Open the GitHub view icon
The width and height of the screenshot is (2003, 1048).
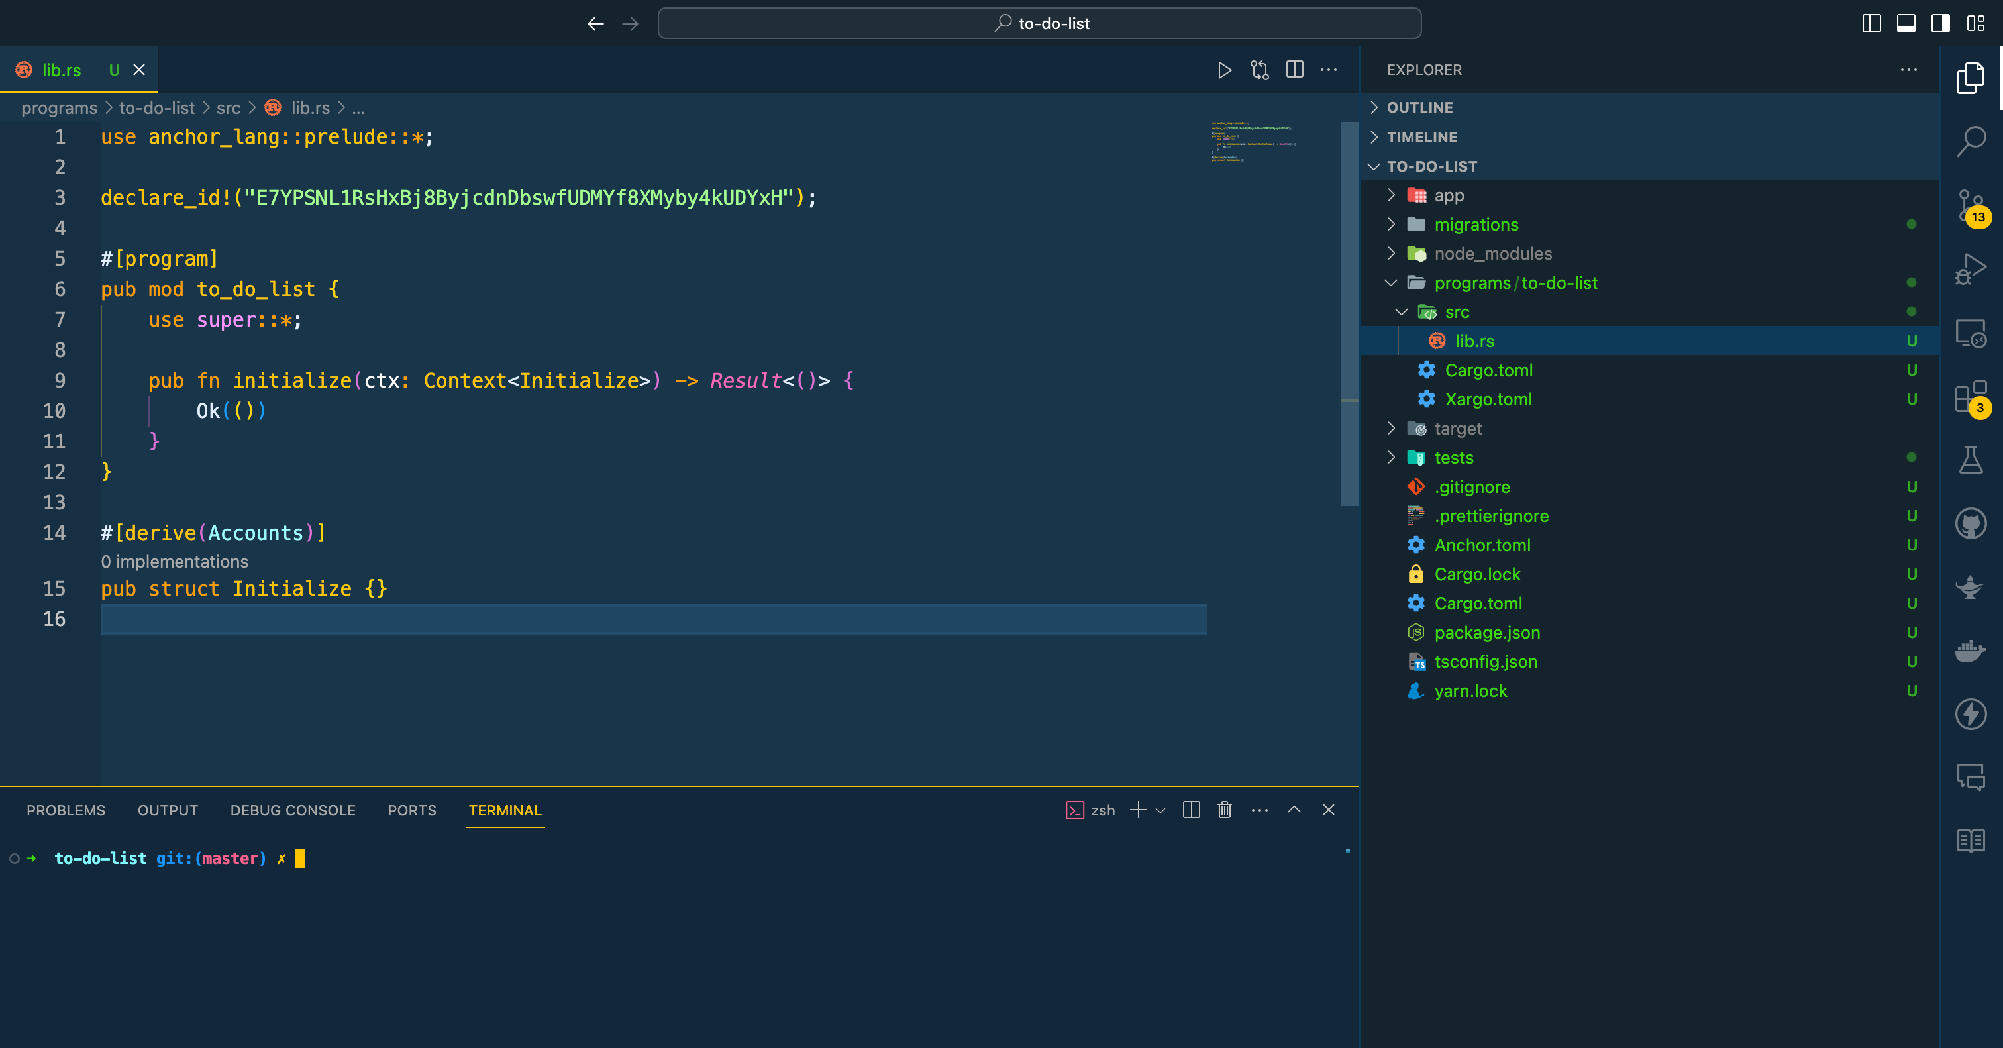(1971, 524)
